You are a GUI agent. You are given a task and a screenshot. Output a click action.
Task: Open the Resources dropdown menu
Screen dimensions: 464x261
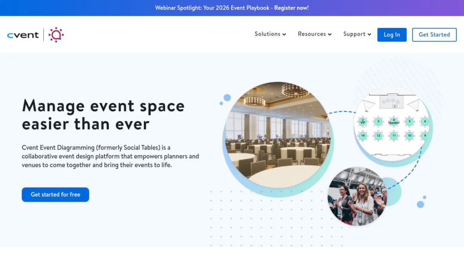tap(314, 34)
